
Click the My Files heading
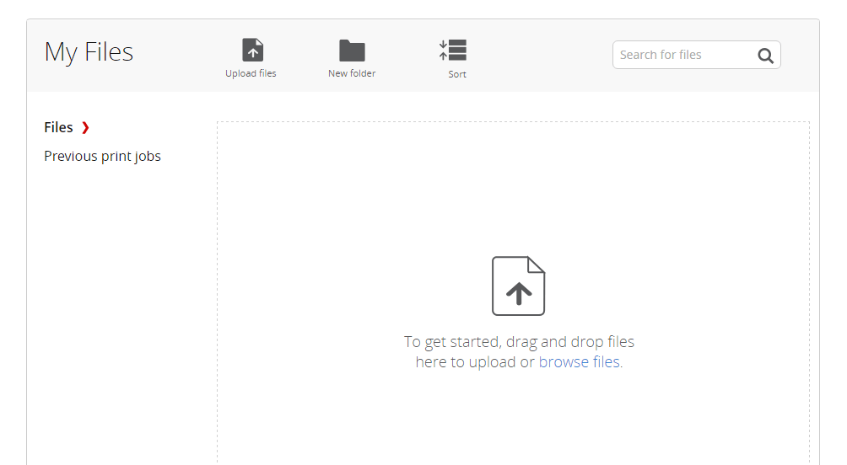click(89, 53)
